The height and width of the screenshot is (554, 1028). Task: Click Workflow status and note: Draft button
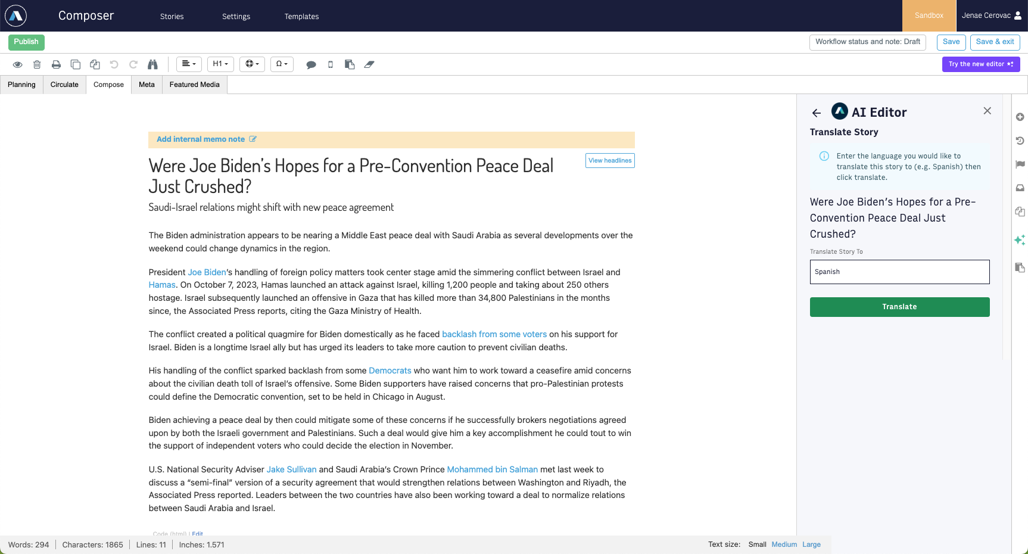click(x=867, y=42)
